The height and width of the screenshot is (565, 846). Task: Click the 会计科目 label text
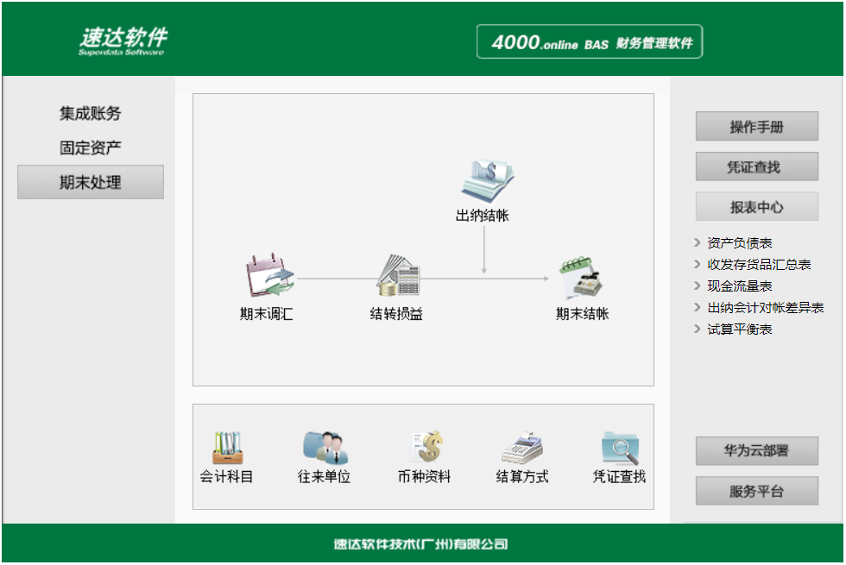[226, 476]
